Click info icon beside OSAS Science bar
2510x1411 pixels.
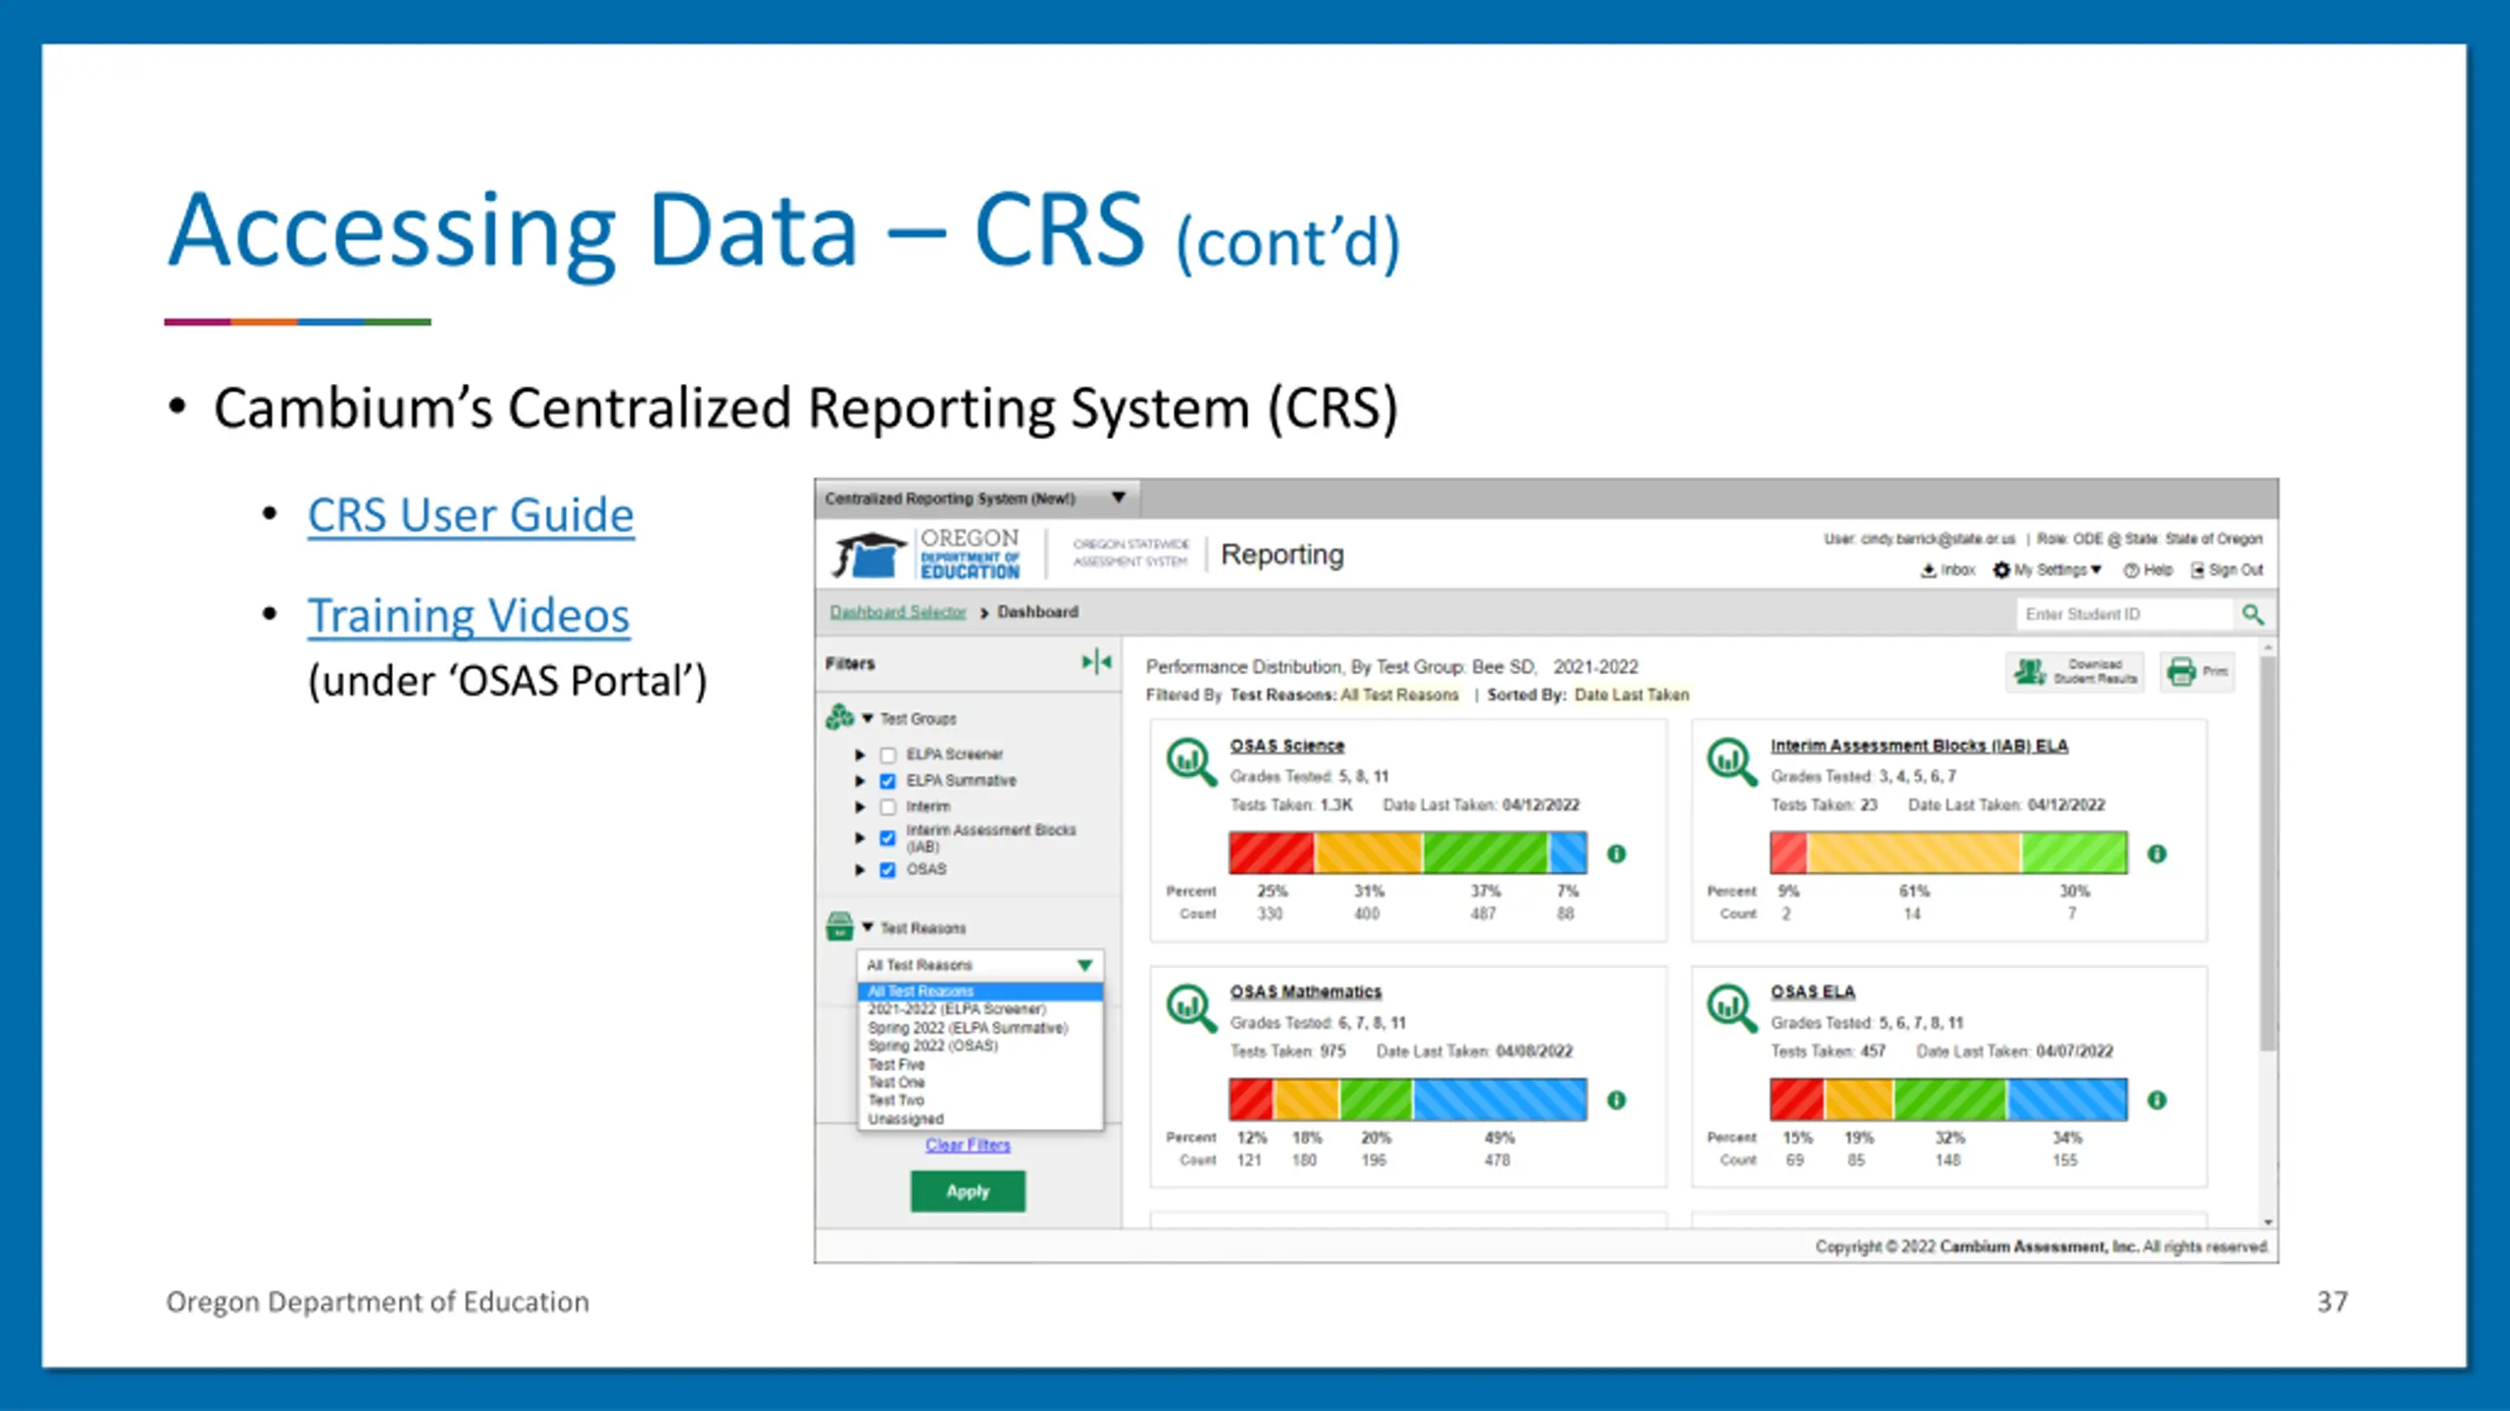point(1617,854)
